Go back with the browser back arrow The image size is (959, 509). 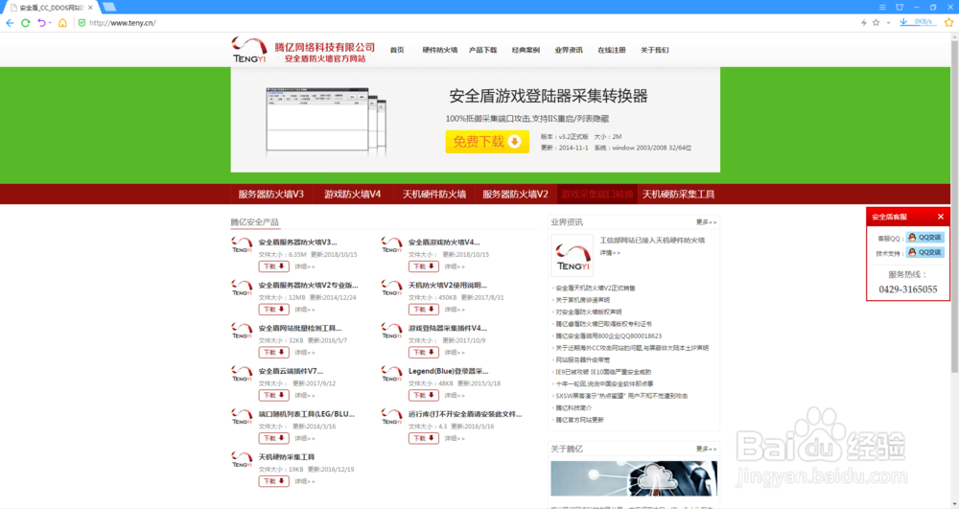[x=10, y=23]
